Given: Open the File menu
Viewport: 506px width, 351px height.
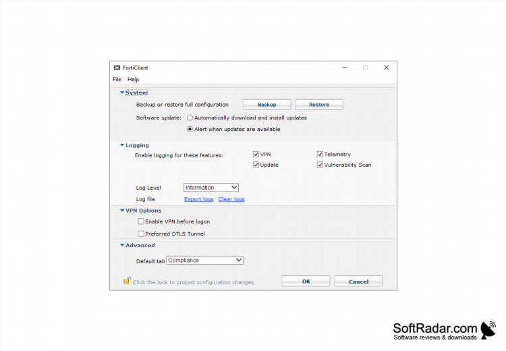Looking at the screenshot, I should click(117, 79).
